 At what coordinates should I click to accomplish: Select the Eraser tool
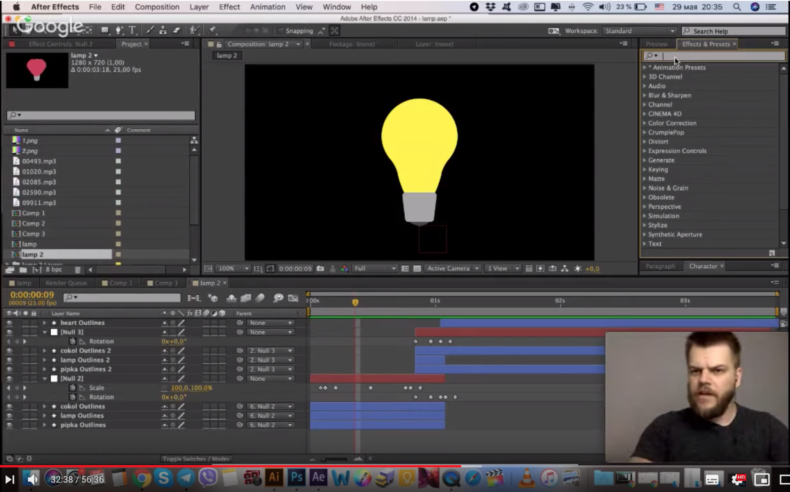(x=177, y=31)
